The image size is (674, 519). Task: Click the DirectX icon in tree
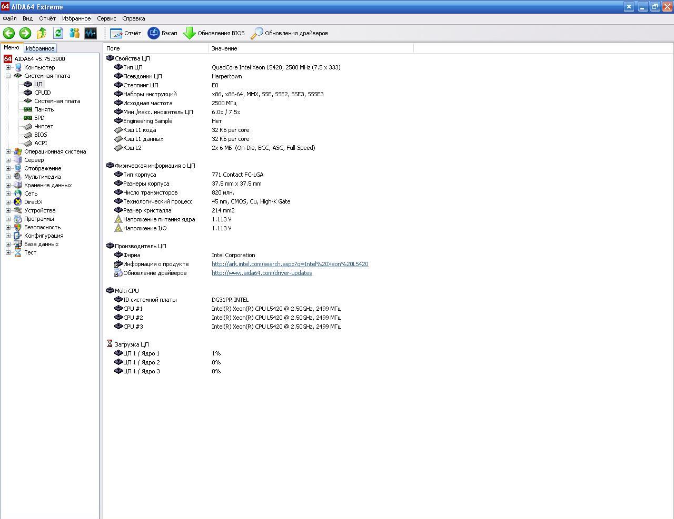click(18, 202)
